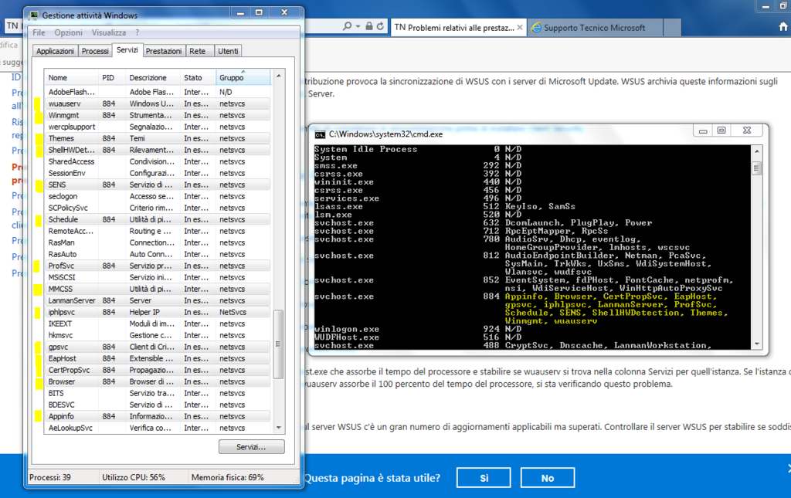This screenshot has width=791, height=498.
Task: Select the iphlpsvc service row in the list
Action: (157, 313)
